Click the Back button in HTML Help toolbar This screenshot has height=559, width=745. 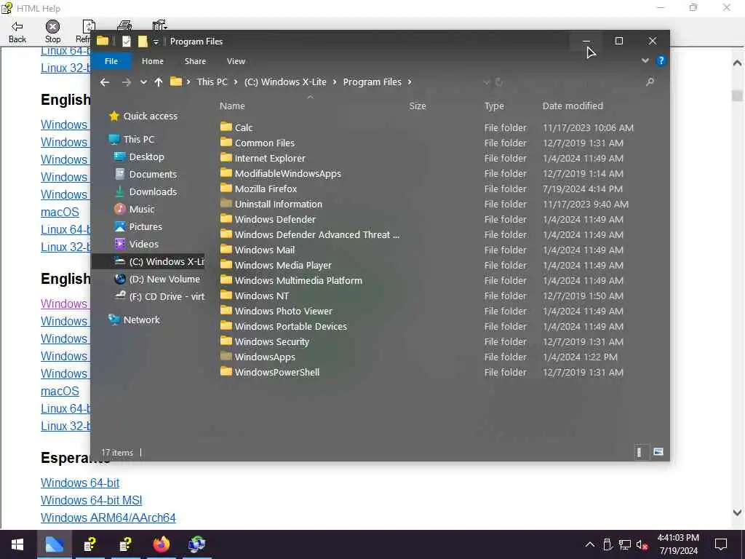click(x=17, y=32)
